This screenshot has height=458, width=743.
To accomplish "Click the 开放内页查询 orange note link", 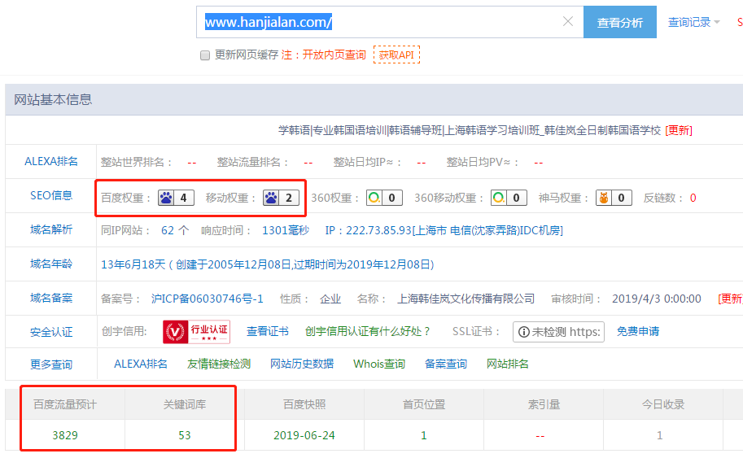I will click(x=334, y=55).
